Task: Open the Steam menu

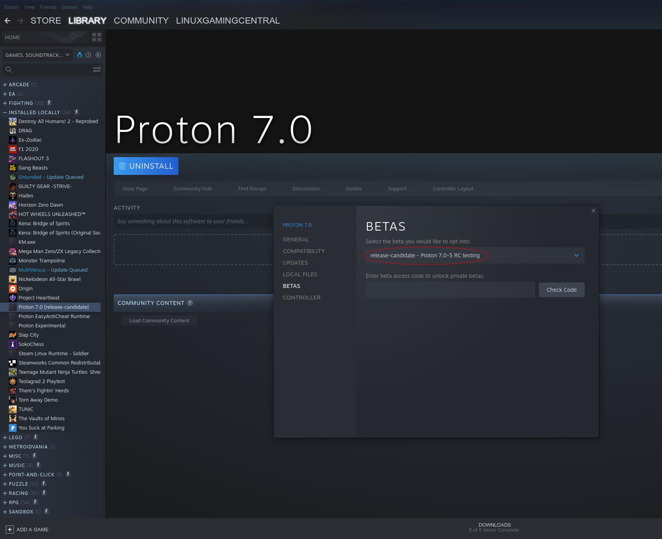Action: point(12,7)
